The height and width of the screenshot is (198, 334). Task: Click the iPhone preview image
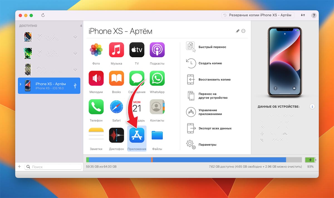pyautogui.click(x=284, y=62)
